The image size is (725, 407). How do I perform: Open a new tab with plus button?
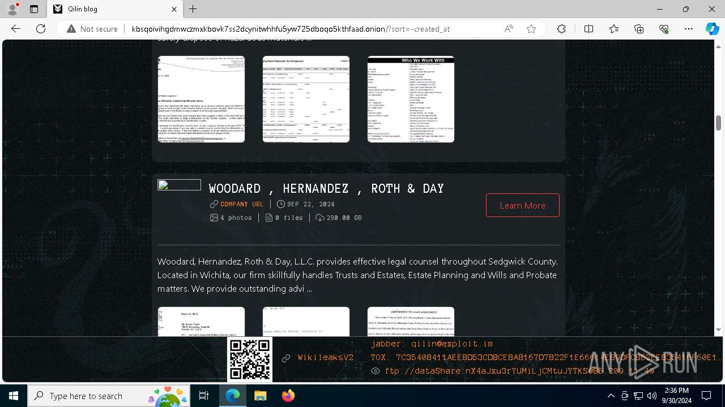[x=193, y=9]
